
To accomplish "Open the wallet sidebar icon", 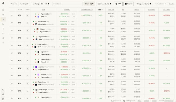I will point(3,33).
